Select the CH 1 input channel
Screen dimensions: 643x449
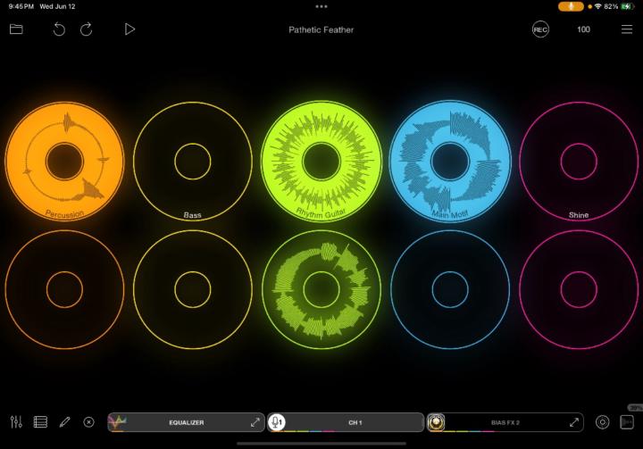click(x=346, y=422)
